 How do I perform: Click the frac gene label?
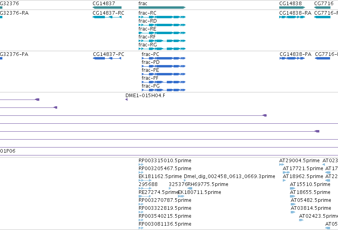[x=143, y=4]
